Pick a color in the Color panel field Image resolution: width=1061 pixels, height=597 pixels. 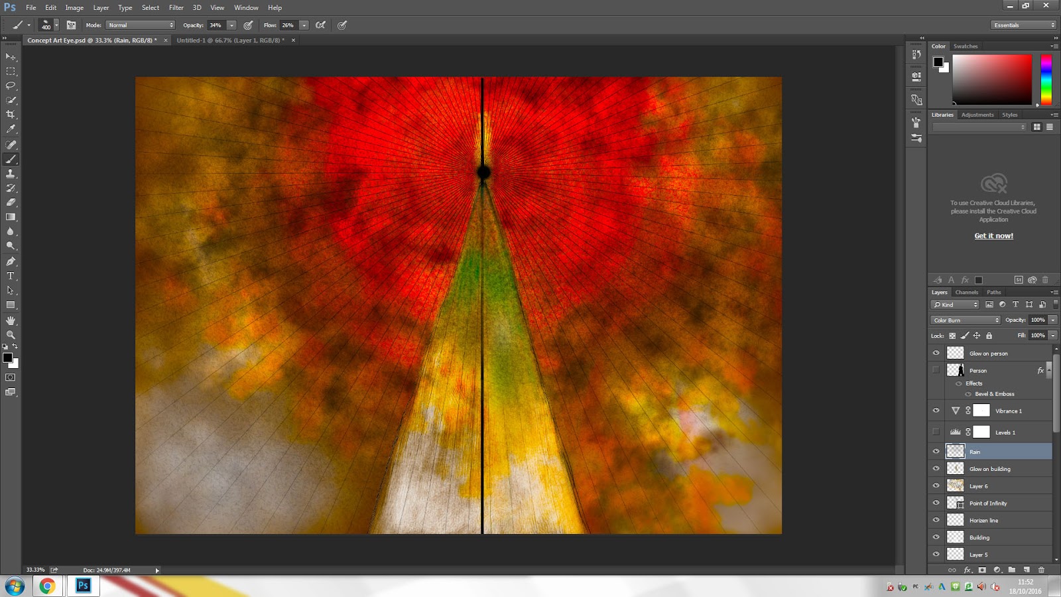click(992, 80)
